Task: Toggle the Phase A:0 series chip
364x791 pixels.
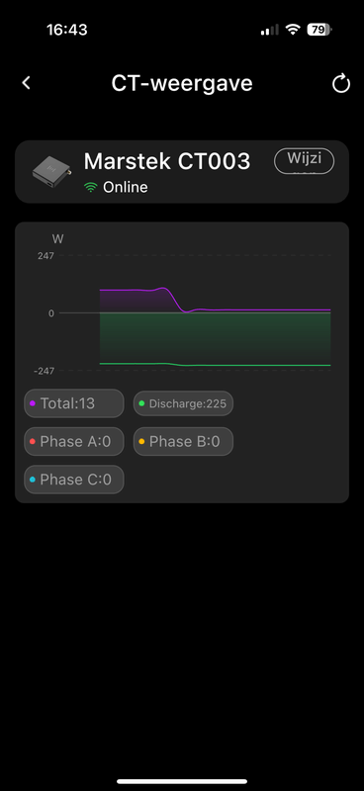Action: (x=74, y=441)
